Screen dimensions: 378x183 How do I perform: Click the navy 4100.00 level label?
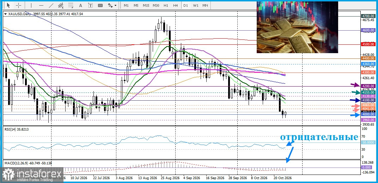(x=368, y=100)
